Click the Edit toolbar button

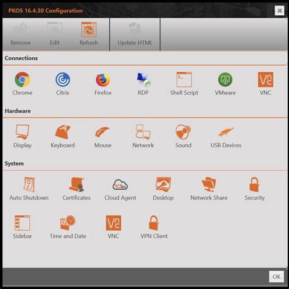click(x=55, y=34)
